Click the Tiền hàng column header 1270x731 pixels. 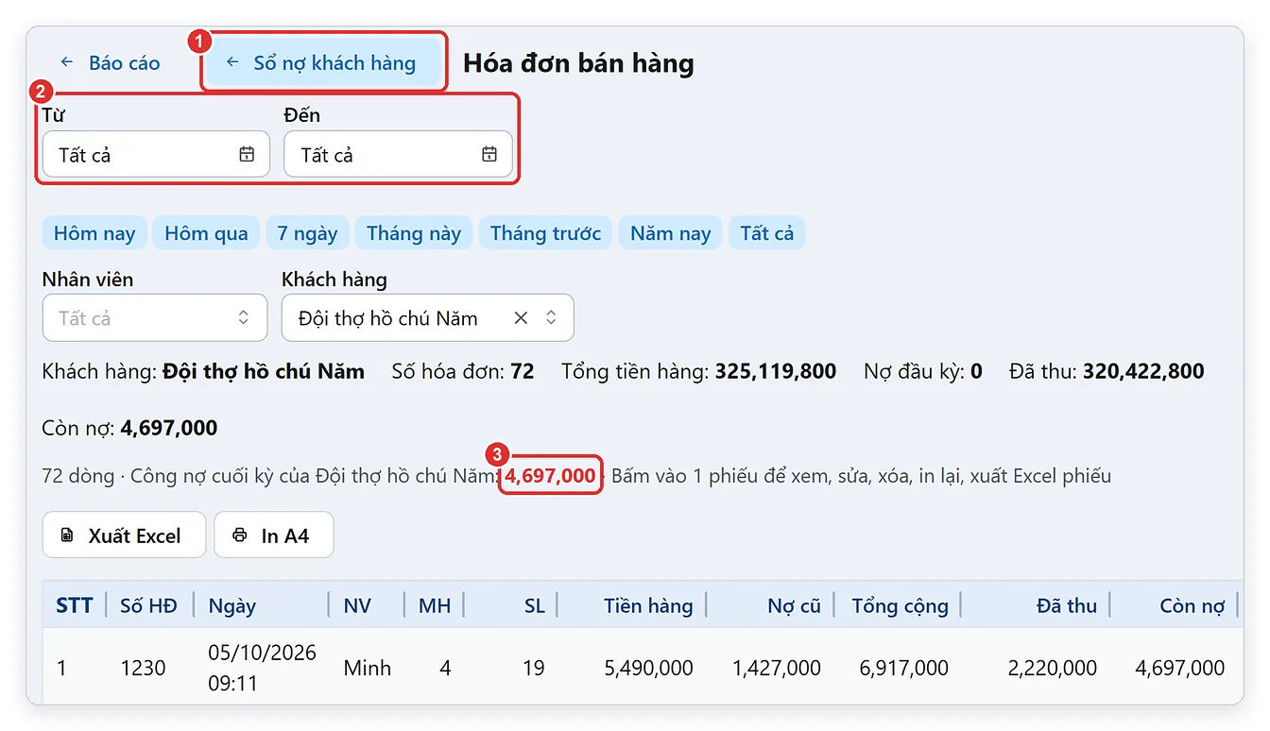[632, 605]
